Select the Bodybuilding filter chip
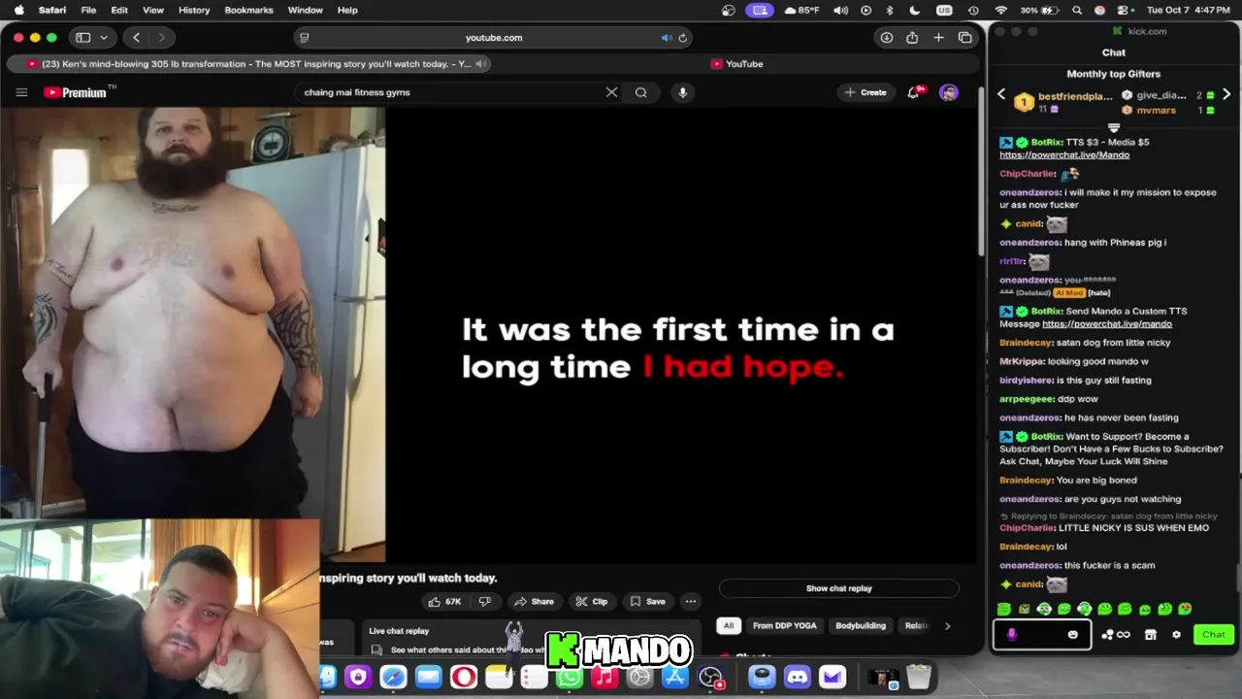Viewport: 1242px width, 699px height. click(x=861, y=625)
